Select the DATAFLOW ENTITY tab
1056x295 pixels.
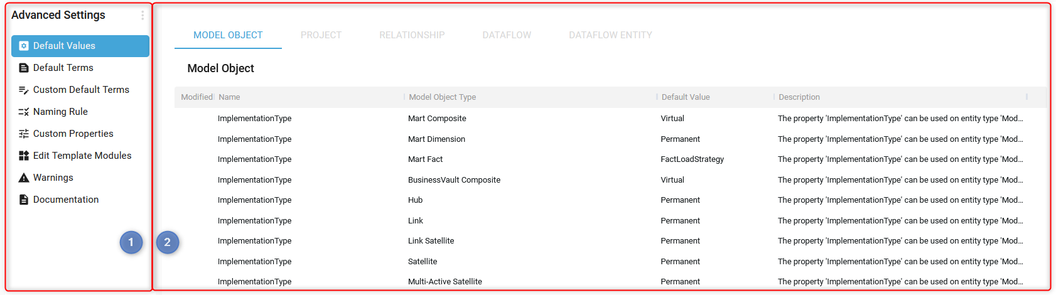tap(610, 35)
